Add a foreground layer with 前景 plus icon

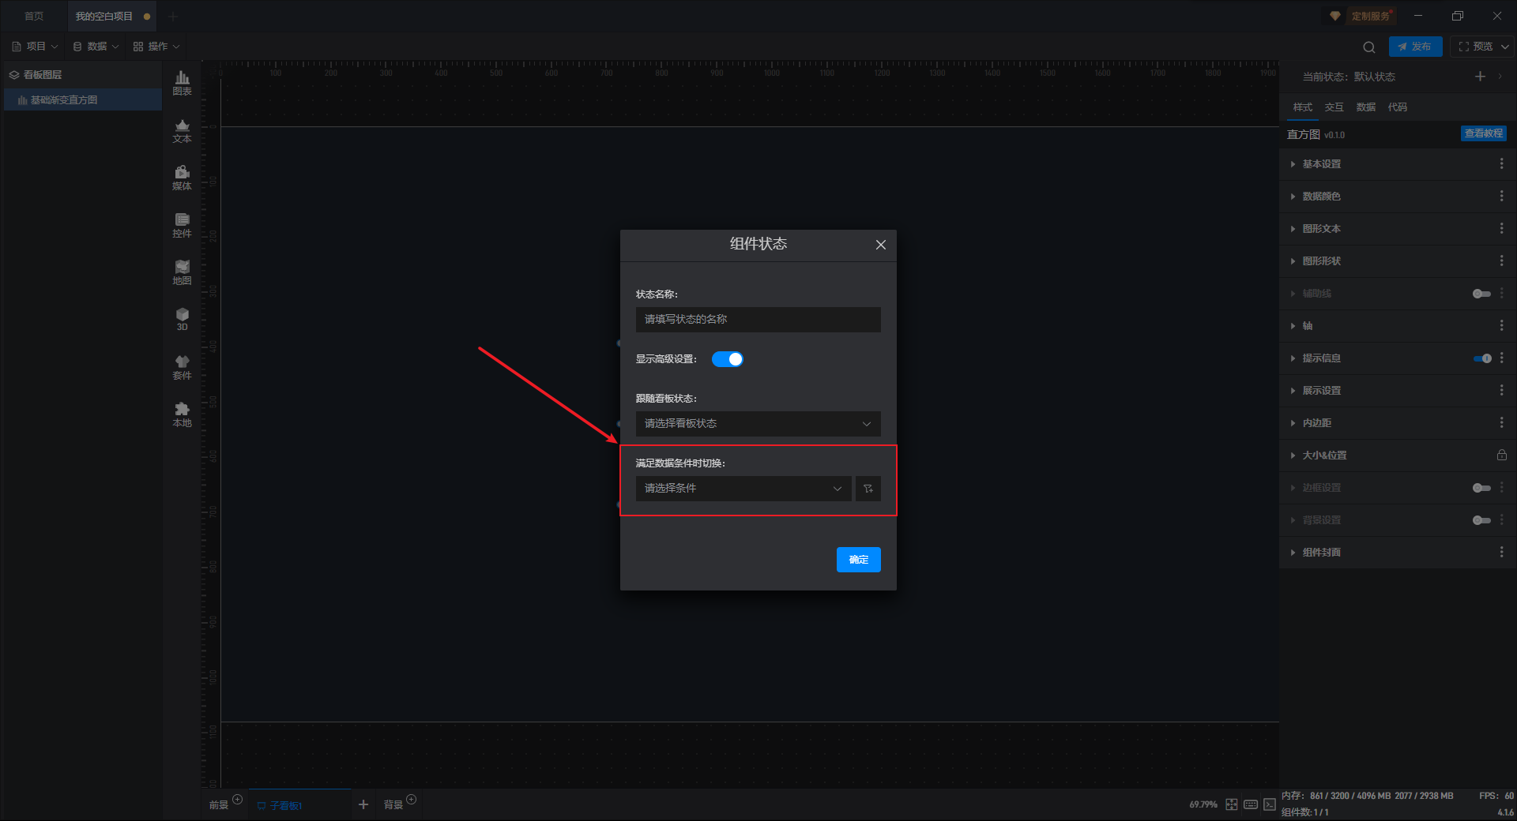coord(237,799)
